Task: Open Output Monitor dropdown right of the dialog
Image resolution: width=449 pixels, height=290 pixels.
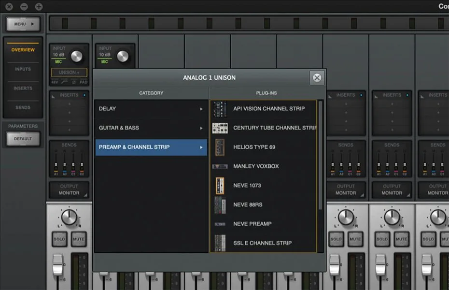Action: pos(346,189)
